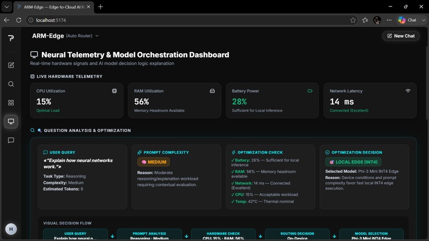Click the MEDIUM complexity badge

pyautogui.click(x=153, y=162)
